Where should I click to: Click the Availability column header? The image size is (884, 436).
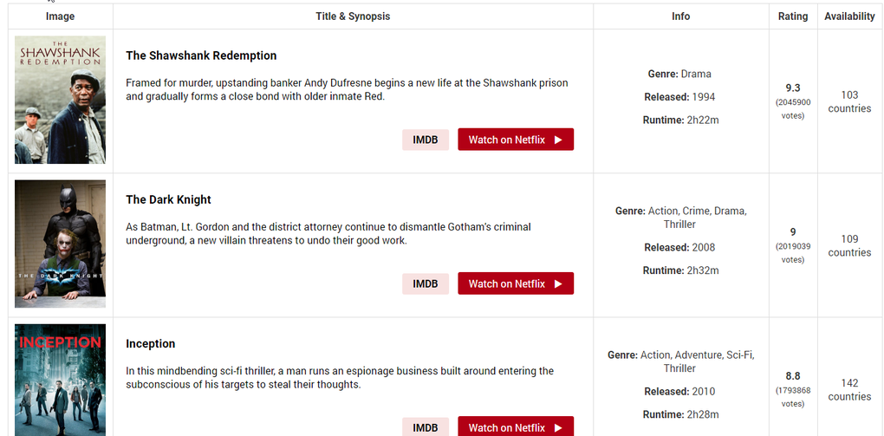(x=849, y=16)
